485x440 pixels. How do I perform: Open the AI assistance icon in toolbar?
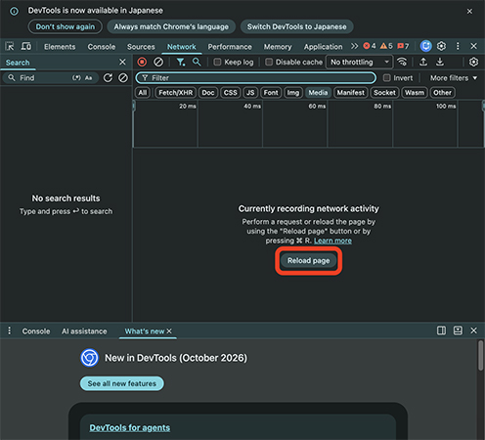point(425,46)
